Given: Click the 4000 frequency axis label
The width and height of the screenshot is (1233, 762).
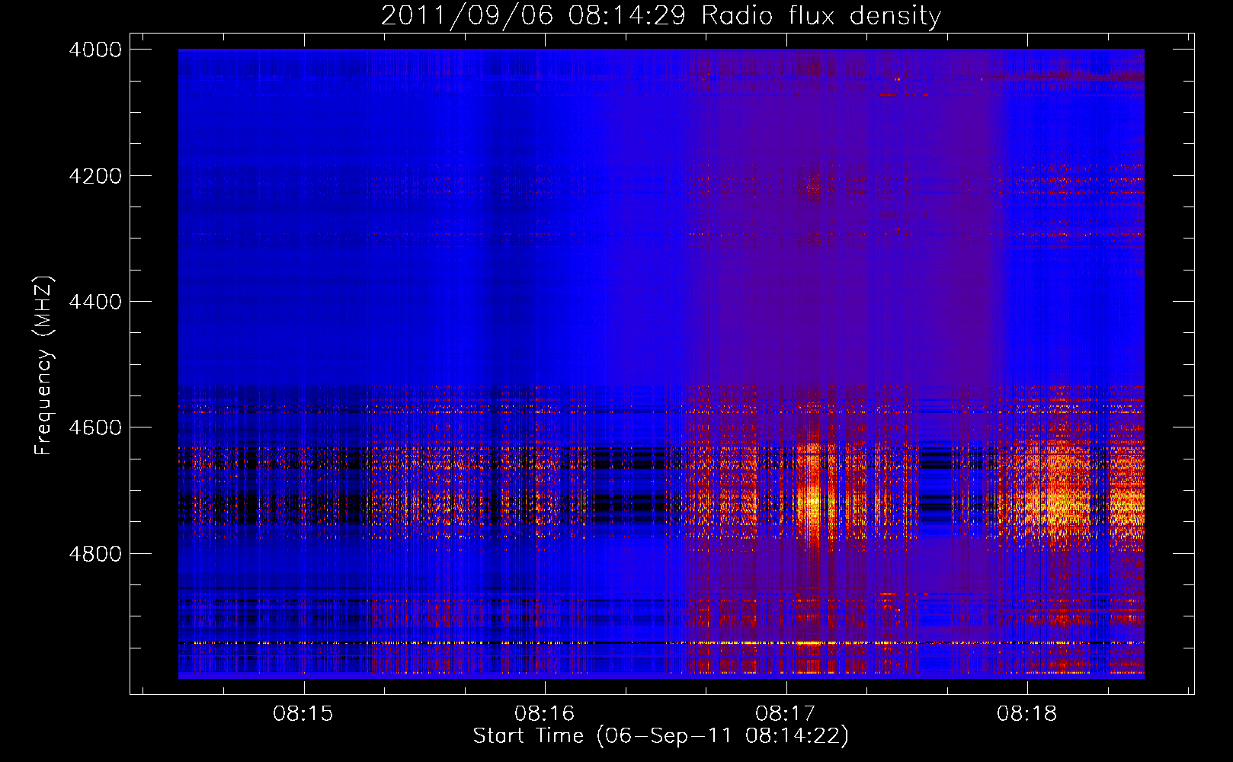Looking at the screenshot, I should (x=95, y=50).
